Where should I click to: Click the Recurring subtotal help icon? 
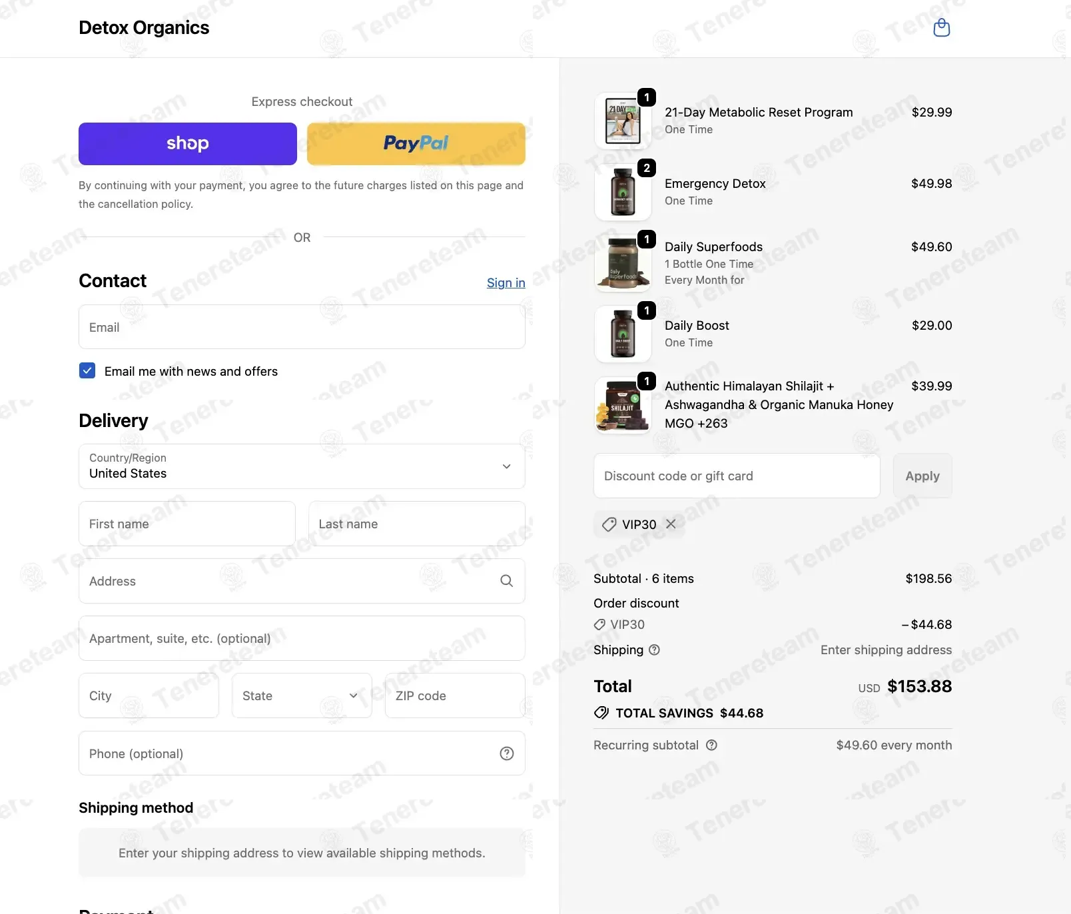711,745
